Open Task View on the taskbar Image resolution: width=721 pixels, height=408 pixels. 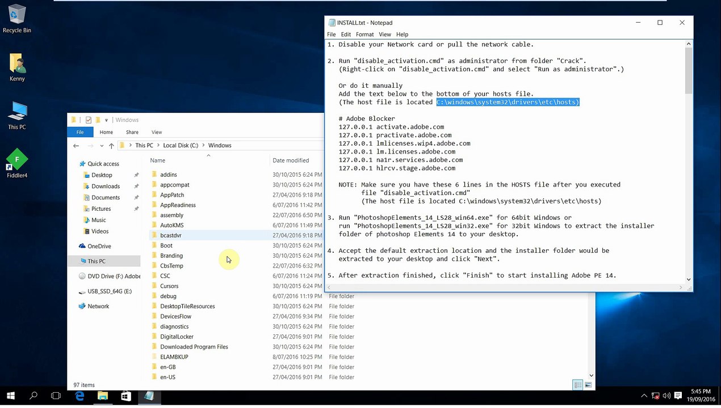click(56, 396)
